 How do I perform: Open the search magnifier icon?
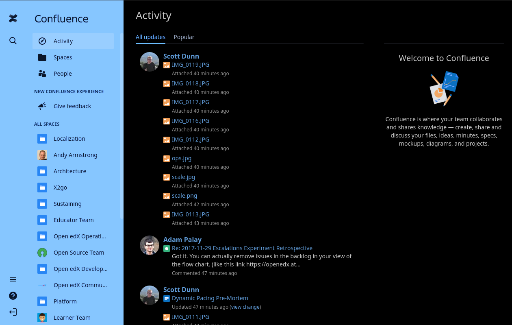point(13,41)
